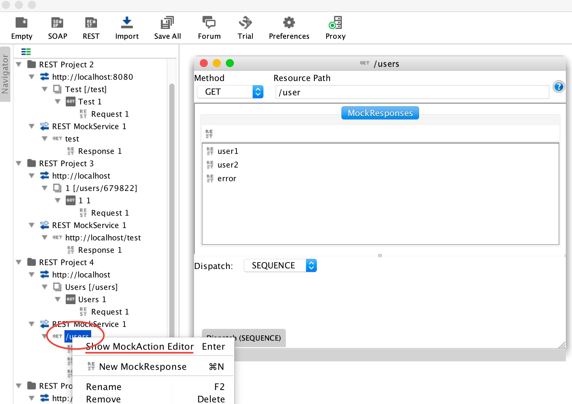Choose New MockResponse from context menu
Image resolution: width=572 pixels, height=404 pixels.
[x=153, y=367]
